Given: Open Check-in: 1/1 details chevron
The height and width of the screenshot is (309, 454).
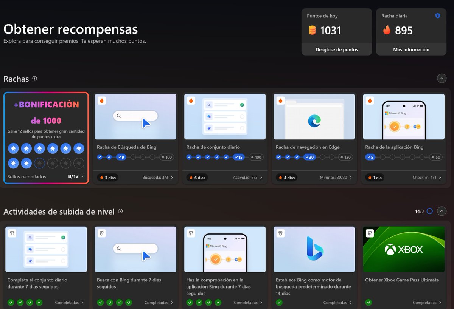Looking at the screenshot, I should [x=440, y=177].
